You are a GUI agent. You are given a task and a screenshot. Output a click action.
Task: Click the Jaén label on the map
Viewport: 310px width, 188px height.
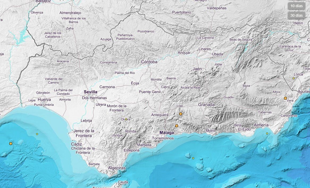pos(197,69)
